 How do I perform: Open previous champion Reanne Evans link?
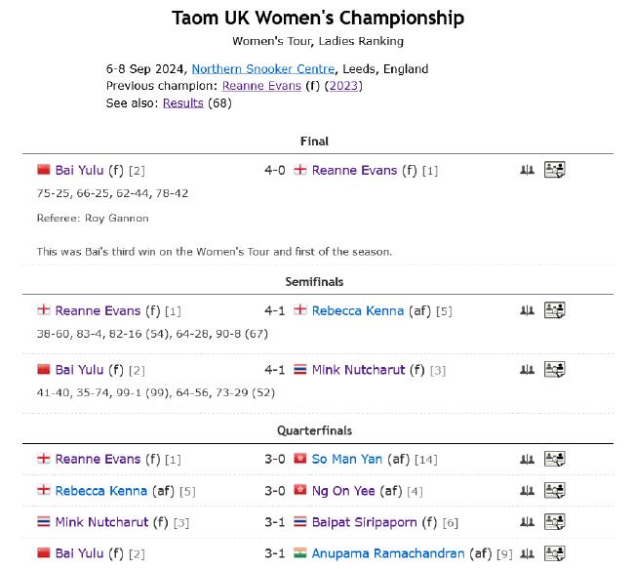click(261, 86)
